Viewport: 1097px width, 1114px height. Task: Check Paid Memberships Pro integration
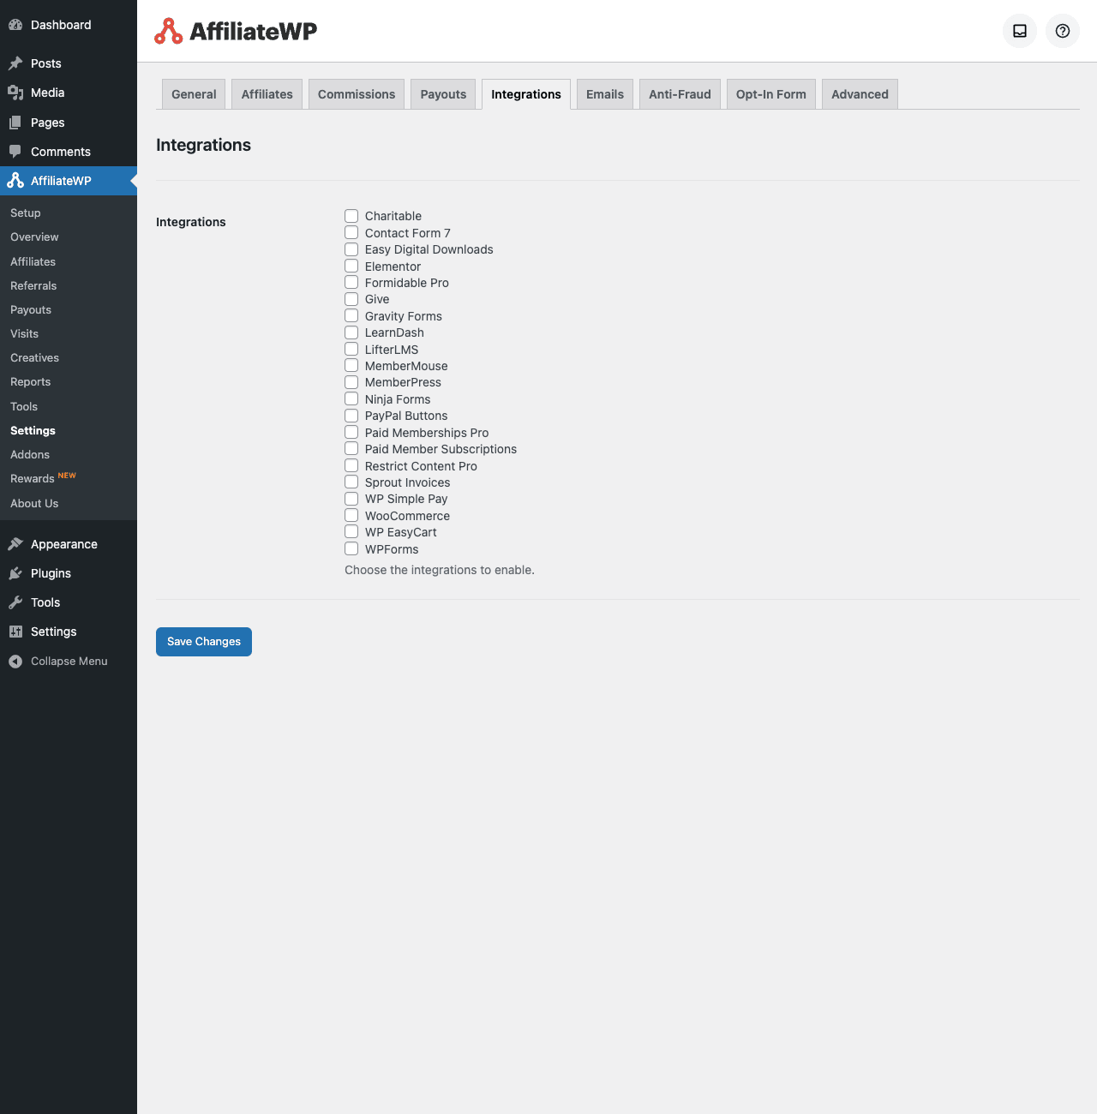[x=351, y=432]
